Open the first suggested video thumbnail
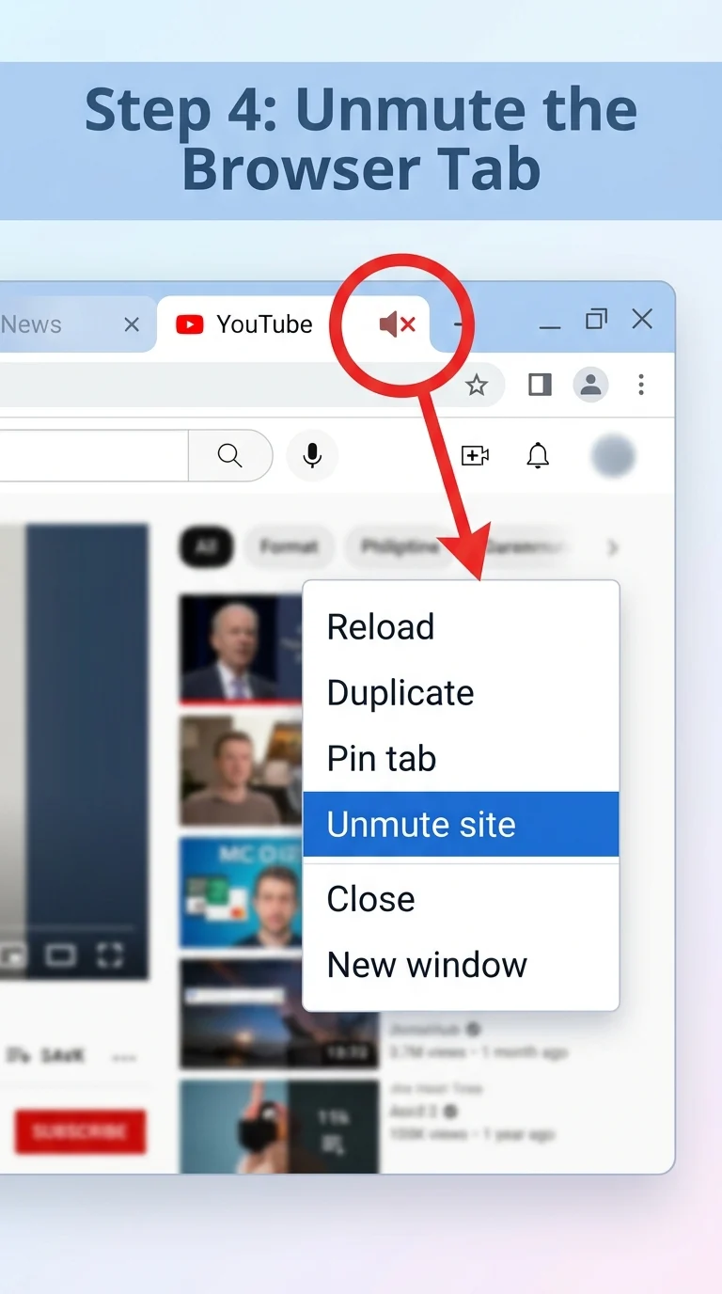This screenshot has height=1294, width=722. 242,649
